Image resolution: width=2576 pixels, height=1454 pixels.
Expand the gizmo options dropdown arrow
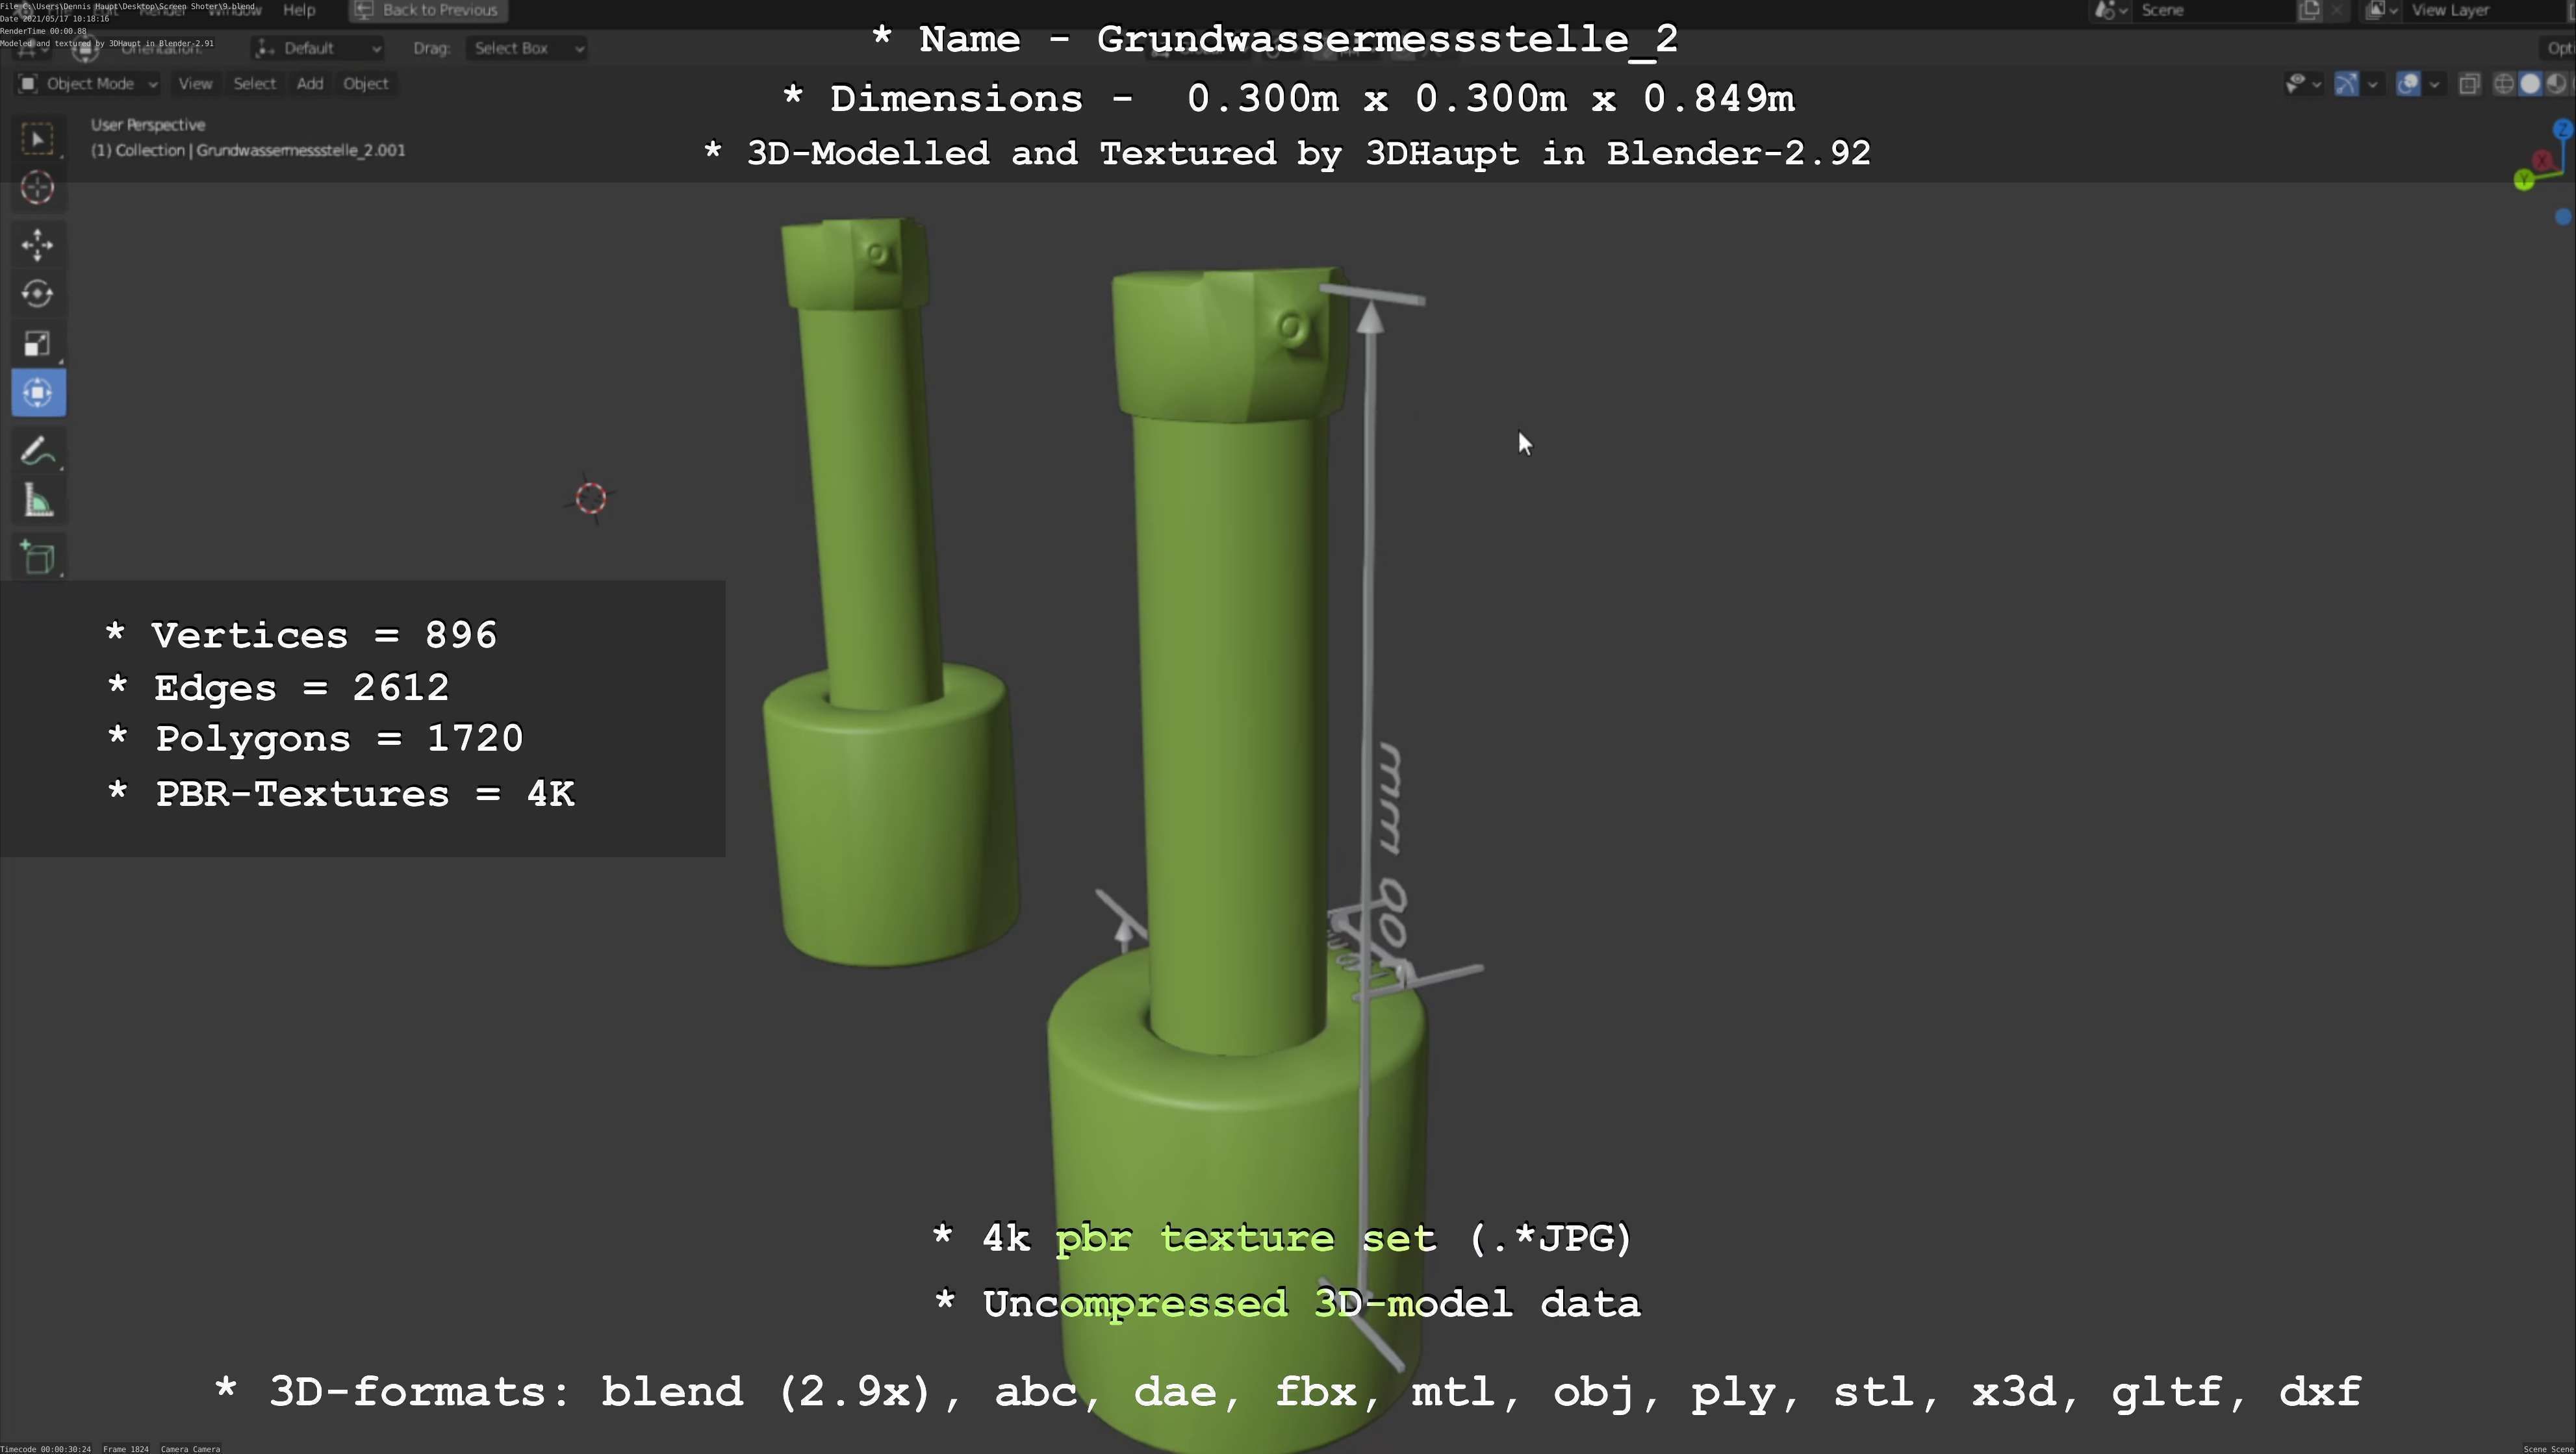click(x=2372, y=84)
